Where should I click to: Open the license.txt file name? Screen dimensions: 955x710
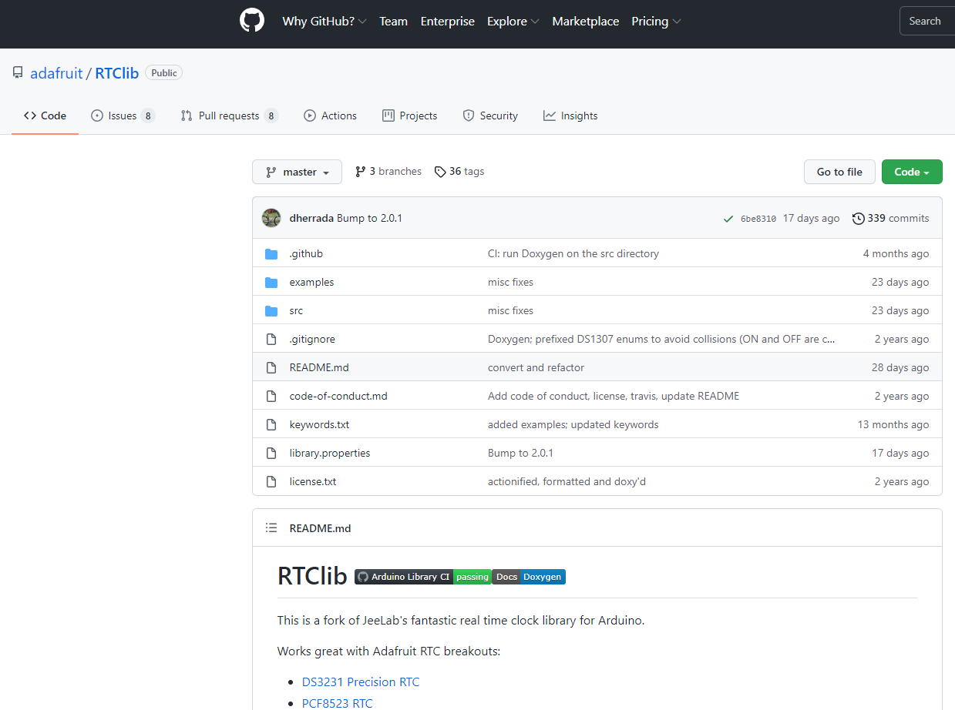313,482
